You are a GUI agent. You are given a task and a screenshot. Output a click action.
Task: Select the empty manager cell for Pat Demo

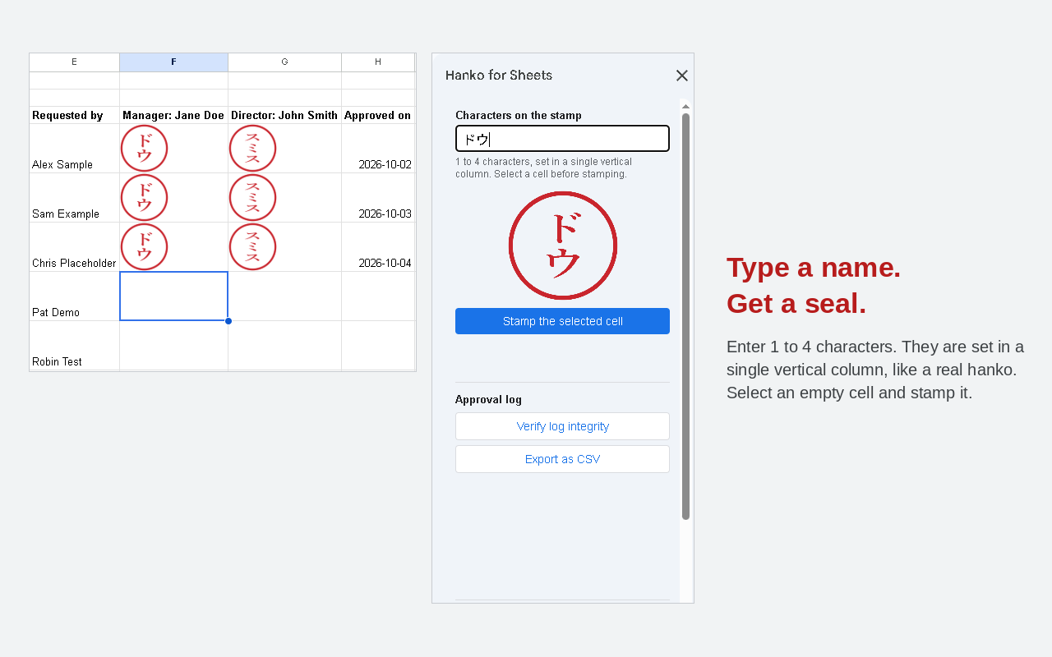tap(173, 296)
